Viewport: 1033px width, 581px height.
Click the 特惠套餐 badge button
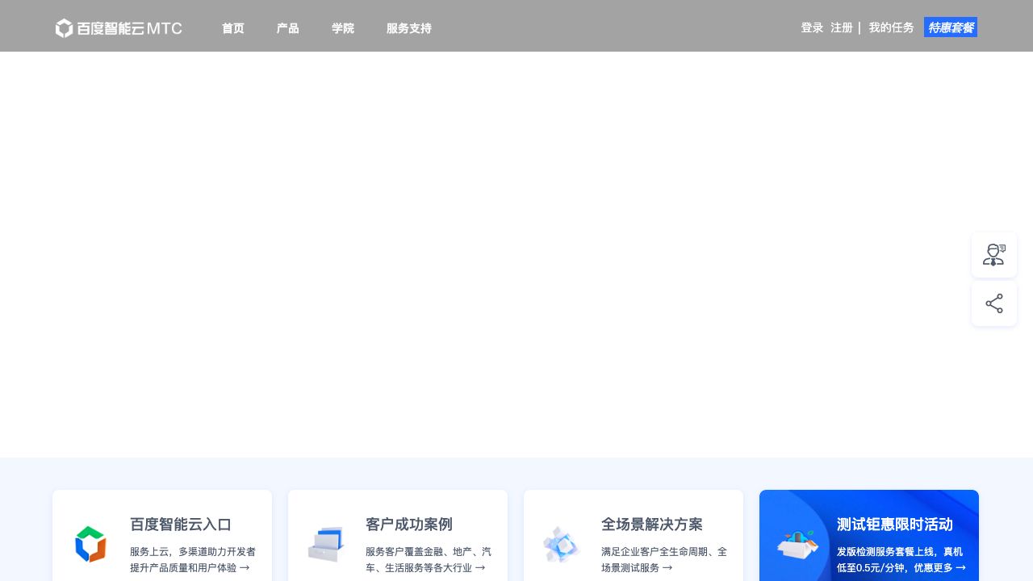(x=950, y=27)
